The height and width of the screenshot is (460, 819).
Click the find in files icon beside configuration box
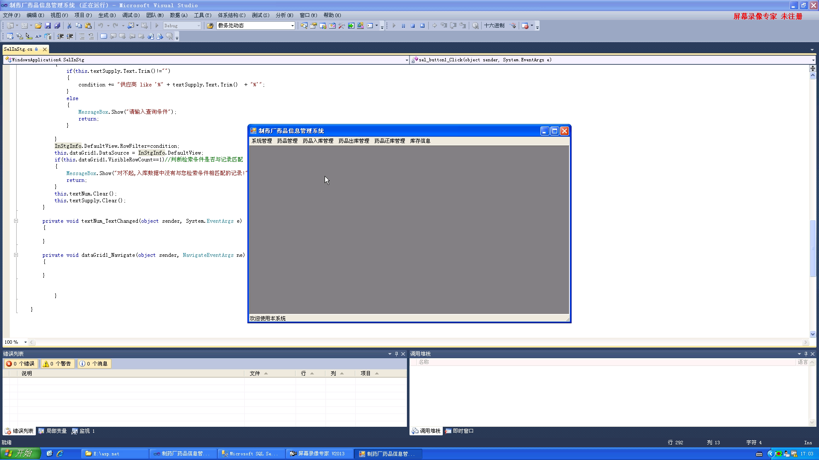pos(210,26)
